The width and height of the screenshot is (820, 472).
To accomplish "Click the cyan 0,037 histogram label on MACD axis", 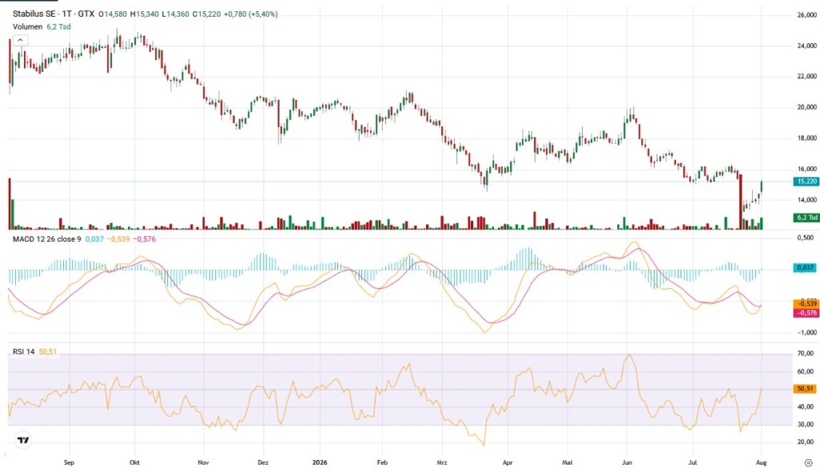I will [x=806, y=268].
